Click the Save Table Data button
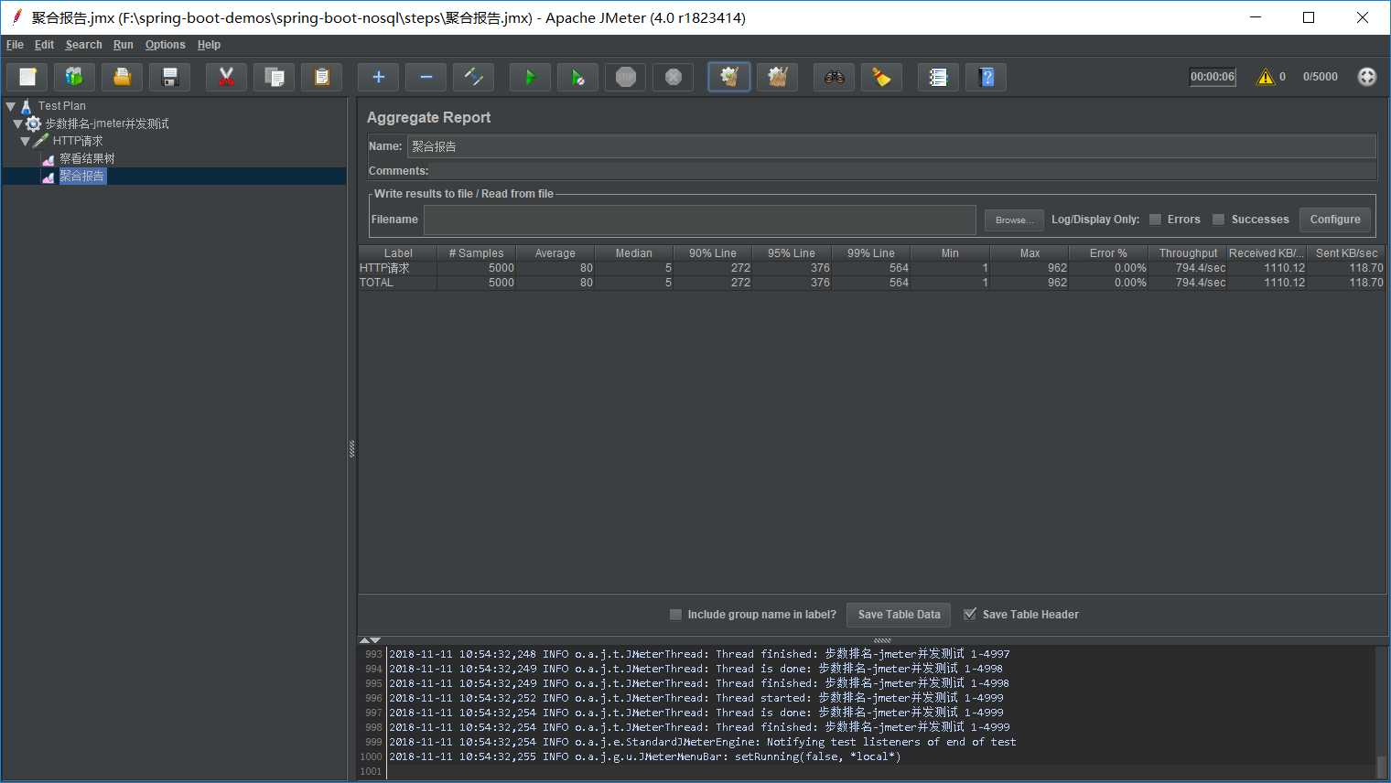This screenshot has width=1391, height=783. pyautogui.click(x=899, y=615)
